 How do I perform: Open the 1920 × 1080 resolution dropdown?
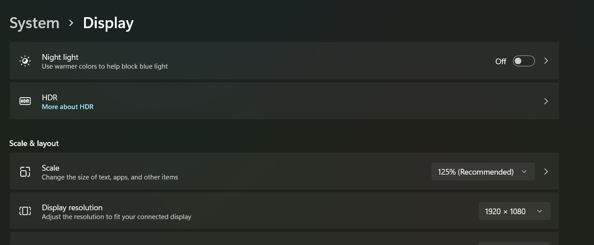pyautogui.click(x=514, y=211)
